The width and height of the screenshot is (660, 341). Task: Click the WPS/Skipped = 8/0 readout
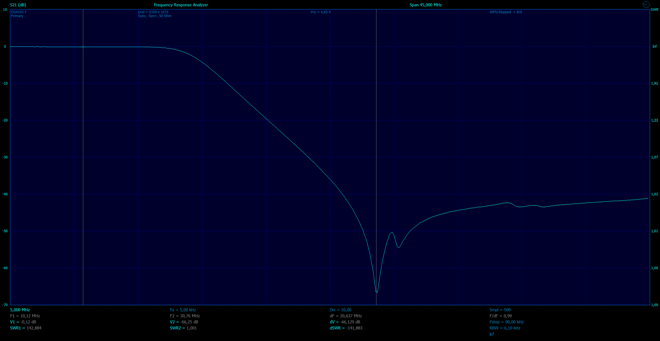pos(505,12)
